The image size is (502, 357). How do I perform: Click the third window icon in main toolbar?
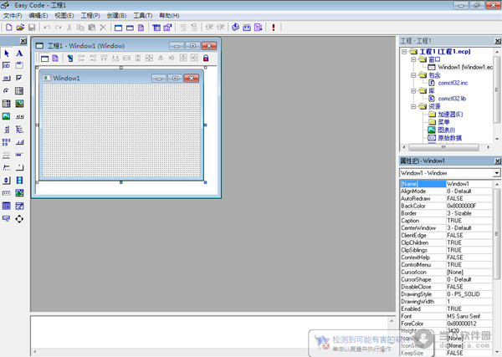click(x=141, y=28)
